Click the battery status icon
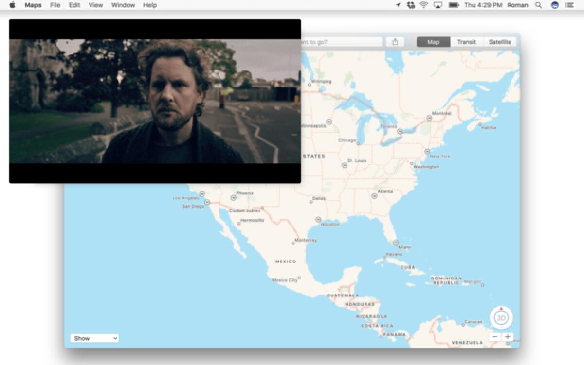The width and height of the screenshot is (584, 365). click(454, 5)
